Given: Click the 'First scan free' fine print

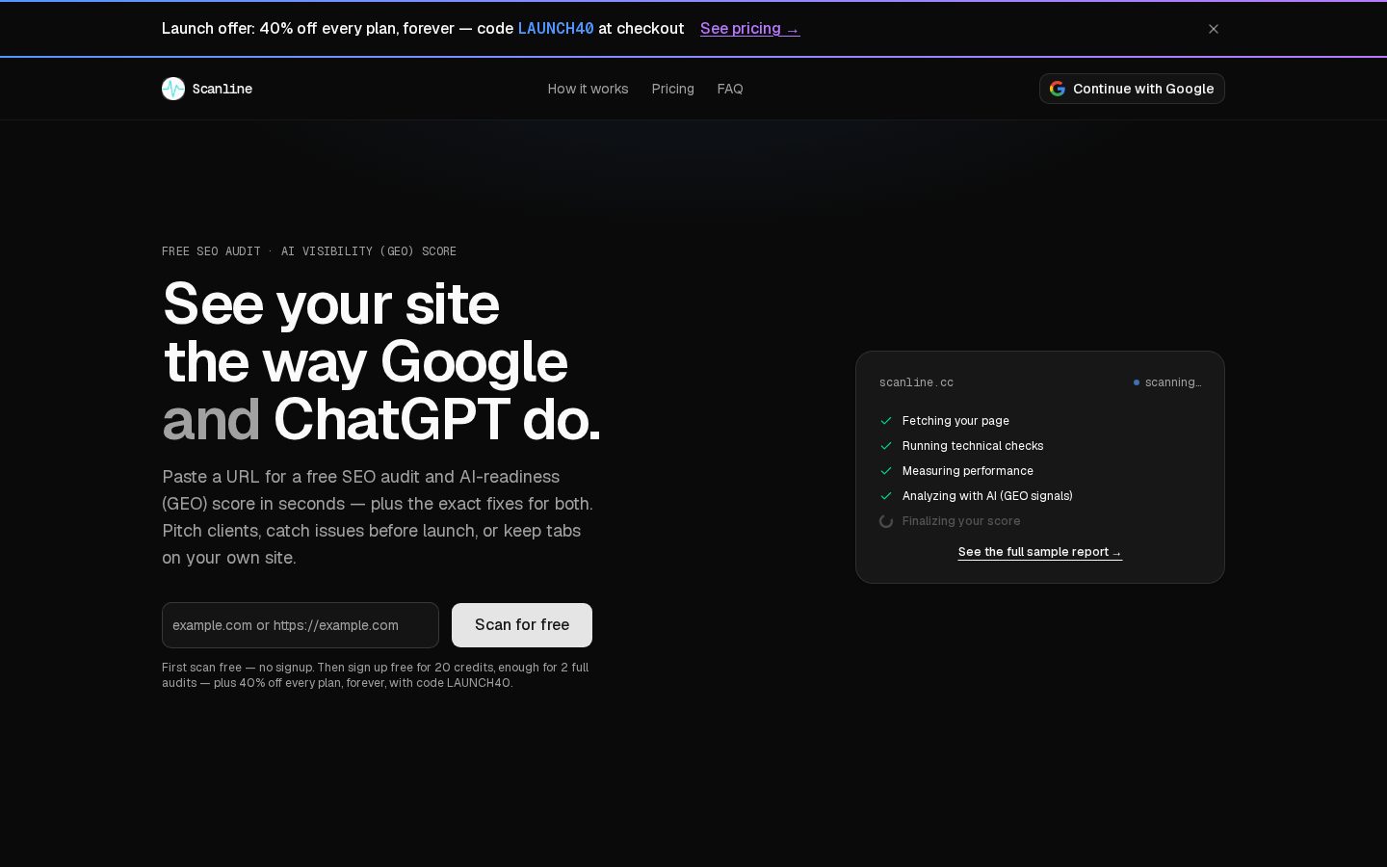Looking at the screenshot, I should click(x=376, y=675).
